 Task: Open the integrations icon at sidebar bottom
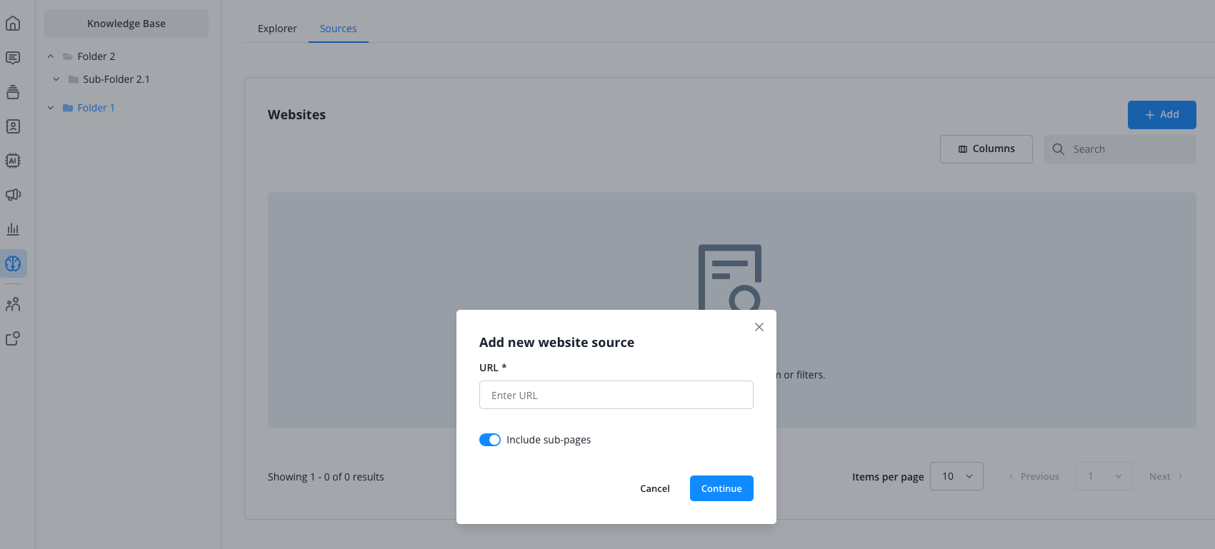click(13, 339)
